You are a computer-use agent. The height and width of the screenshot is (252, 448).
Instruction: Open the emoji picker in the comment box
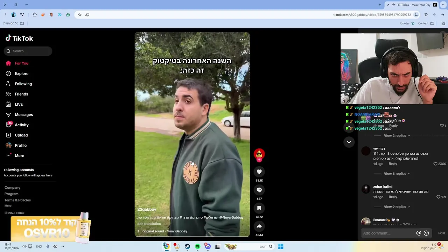click(x=426, y=233)
